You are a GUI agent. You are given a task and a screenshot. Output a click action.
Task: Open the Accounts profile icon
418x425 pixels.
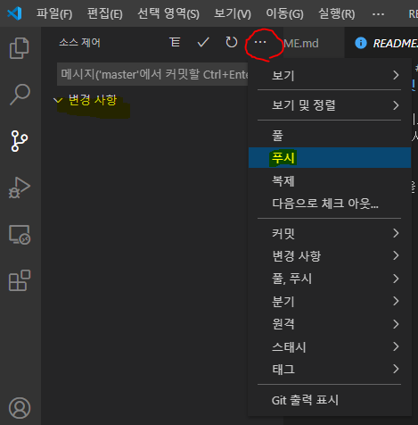tap(20, 408)
